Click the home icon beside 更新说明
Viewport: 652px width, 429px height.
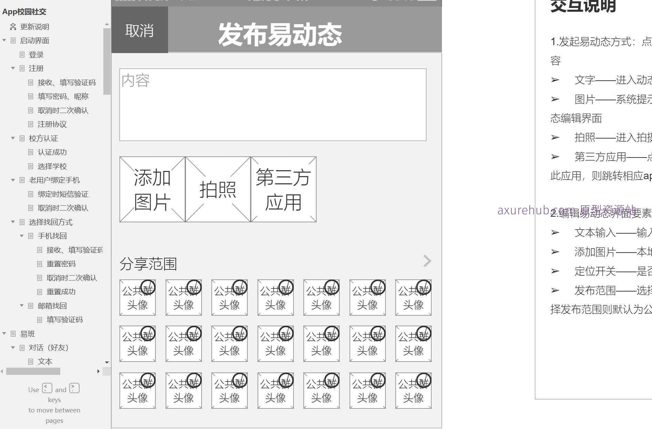tap(13, 26)
